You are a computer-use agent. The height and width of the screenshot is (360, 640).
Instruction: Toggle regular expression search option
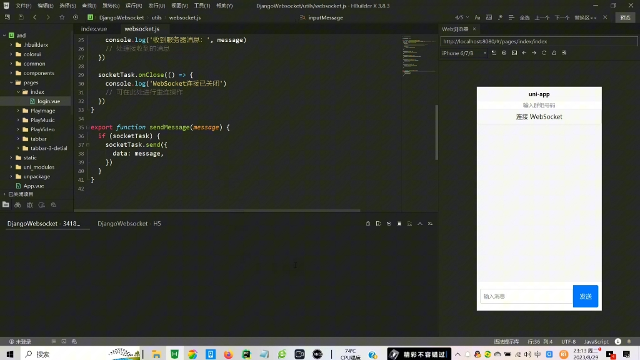(500, 17)
